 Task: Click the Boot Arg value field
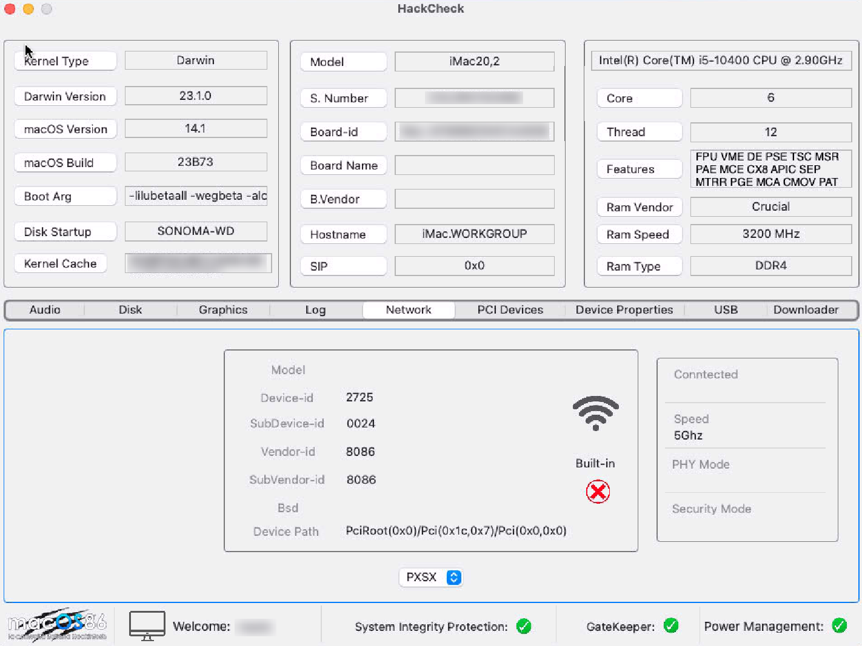coord(196,196)
